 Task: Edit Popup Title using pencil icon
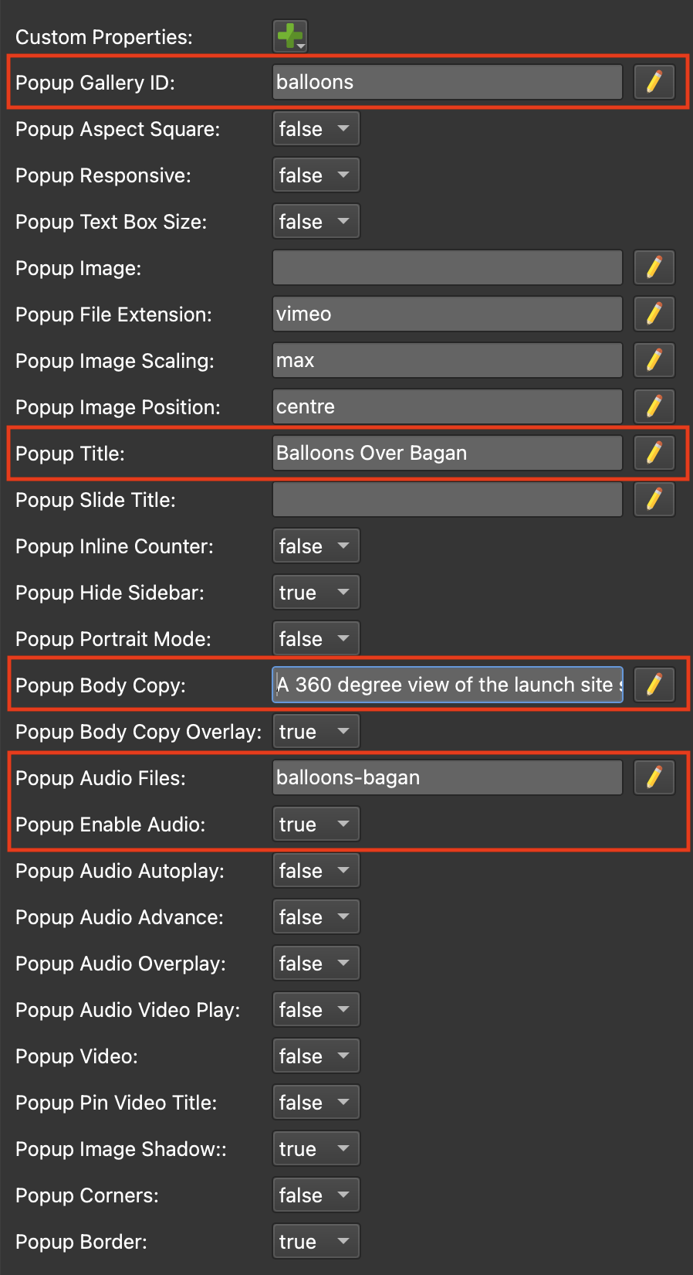coord(654,453)
